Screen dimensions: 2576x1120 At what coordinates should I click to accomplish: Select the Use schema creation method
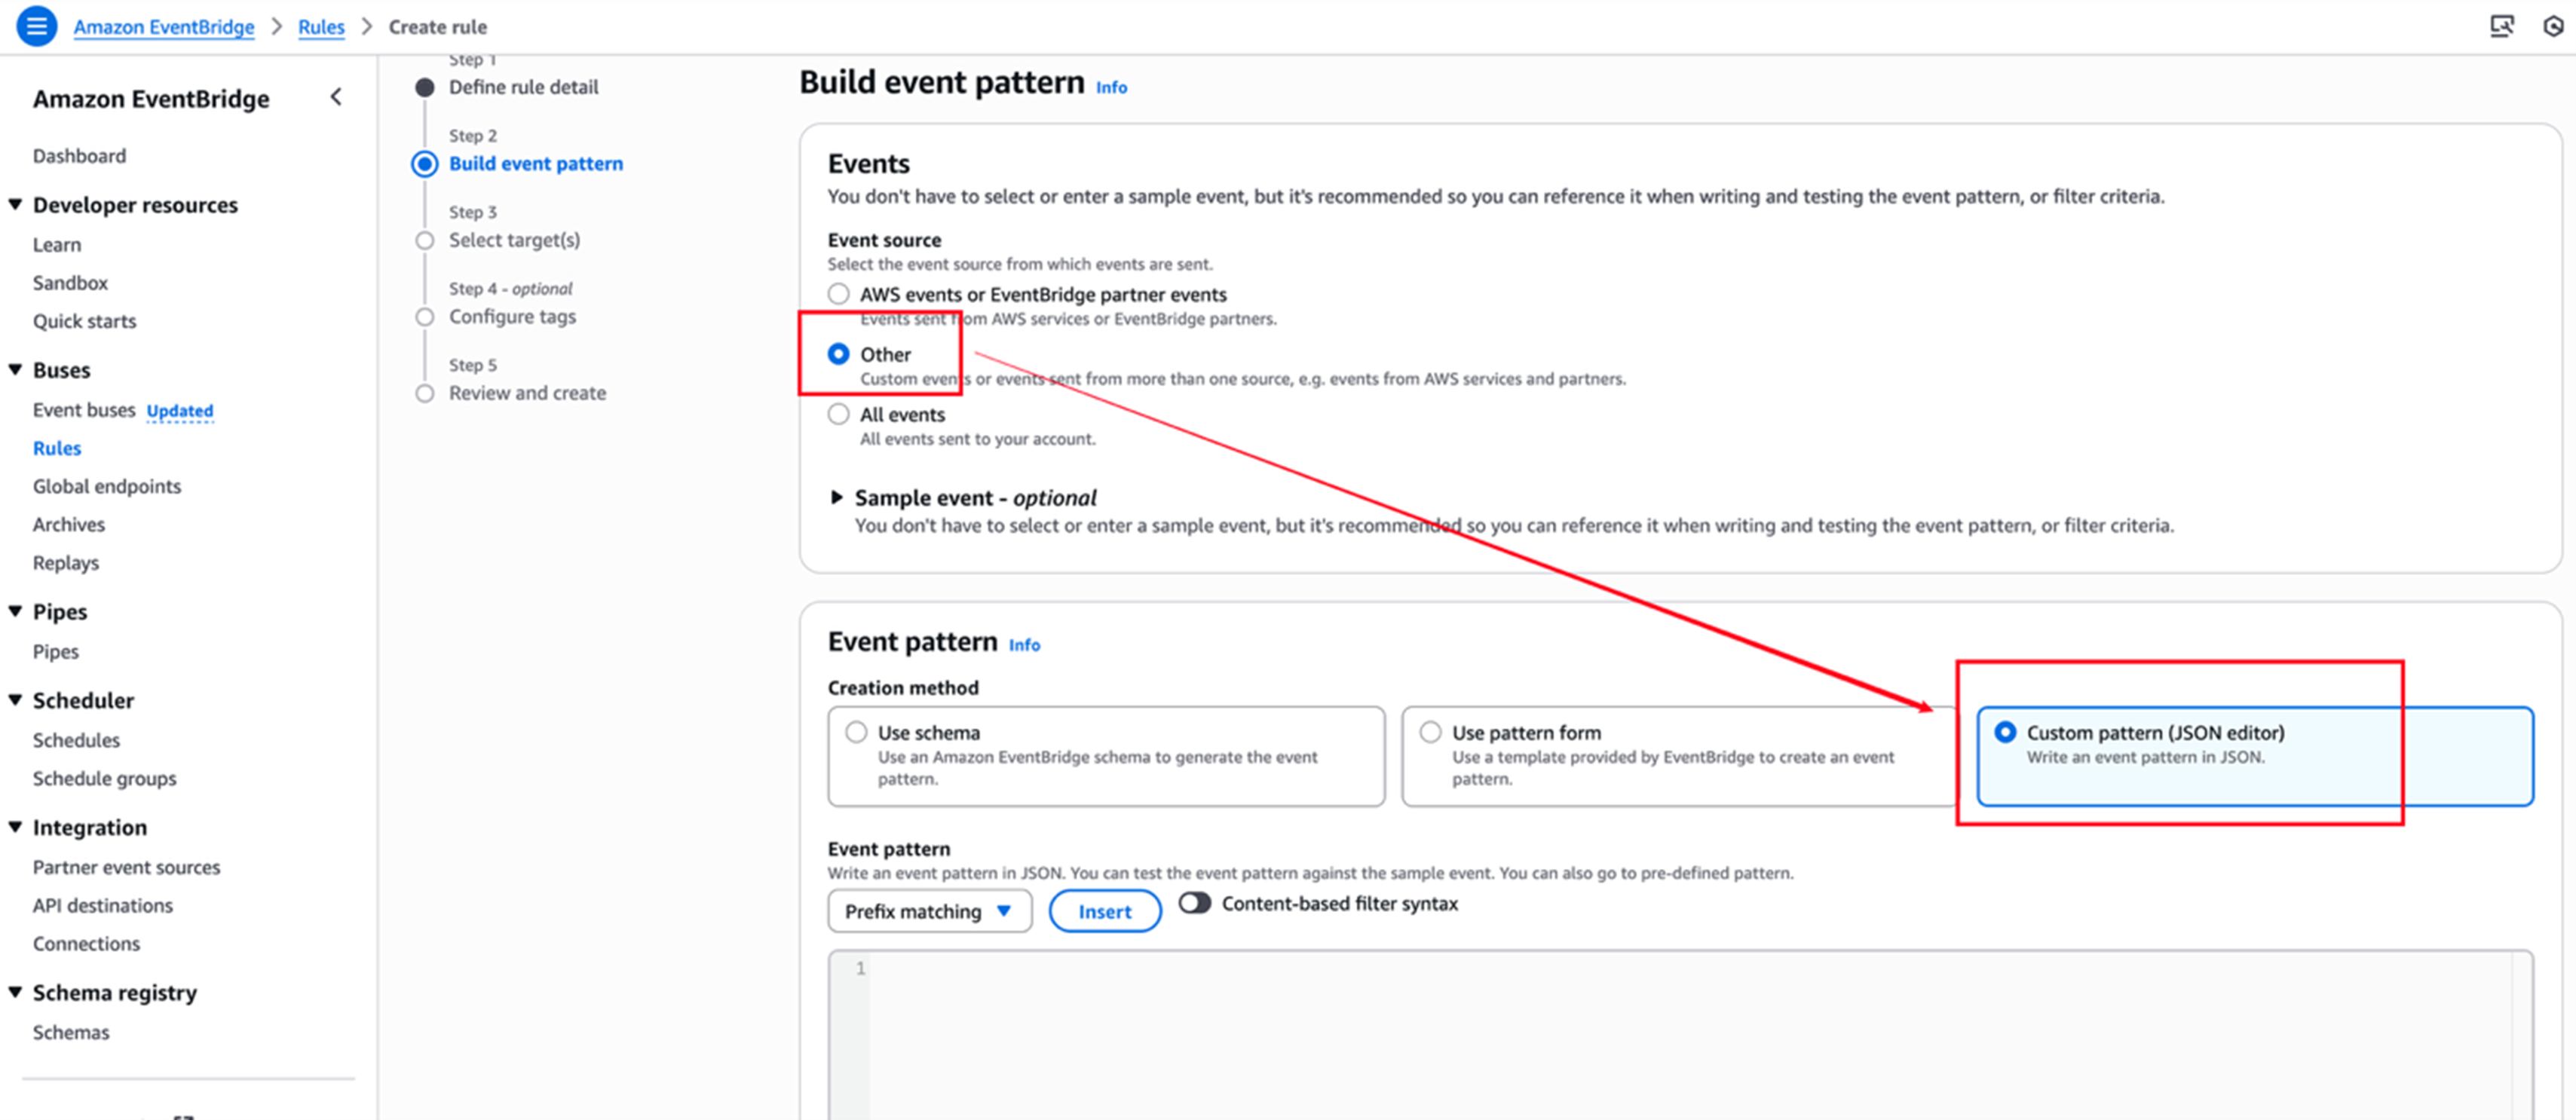1106,756
